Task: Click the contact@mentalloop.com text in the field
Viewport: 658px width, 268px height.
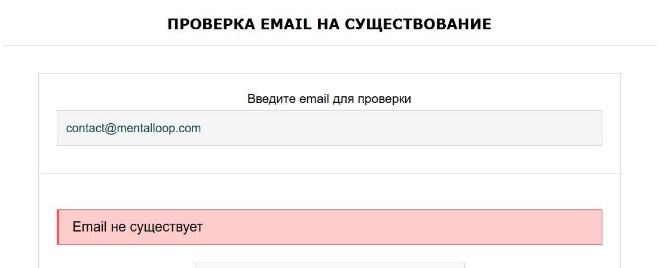Action: point(133,129)
